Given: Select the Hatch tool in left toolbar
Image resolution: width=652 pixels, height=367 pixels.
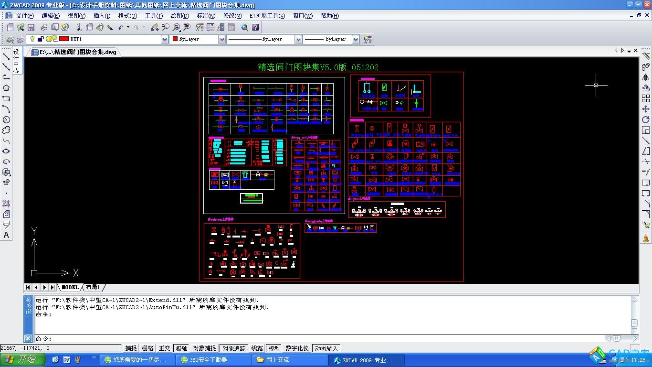Looking at the screenshot, I should click(6, 204).
